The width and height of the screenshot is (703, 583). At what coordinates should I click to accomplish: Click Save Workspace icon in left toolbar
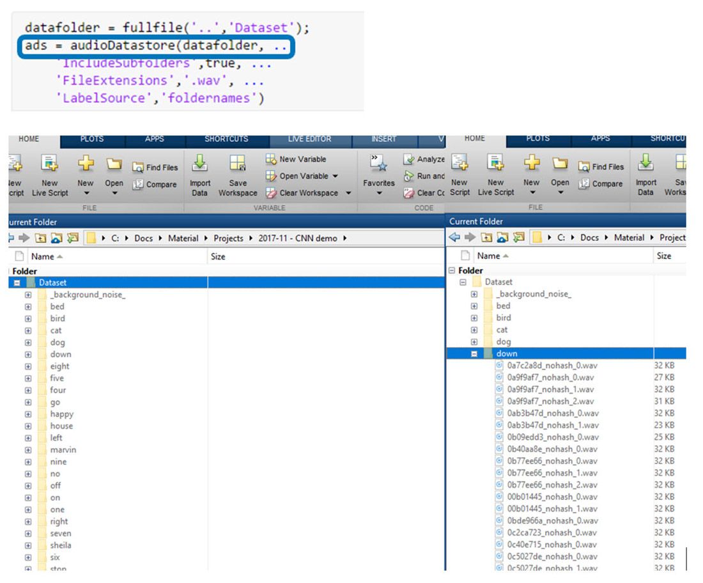coord(238,165)
